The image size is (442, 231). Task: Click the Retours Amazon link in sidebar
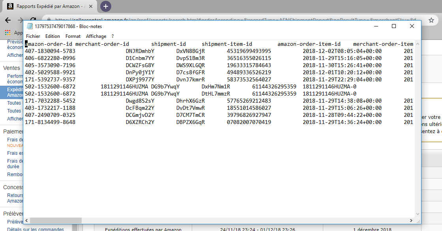15,198
